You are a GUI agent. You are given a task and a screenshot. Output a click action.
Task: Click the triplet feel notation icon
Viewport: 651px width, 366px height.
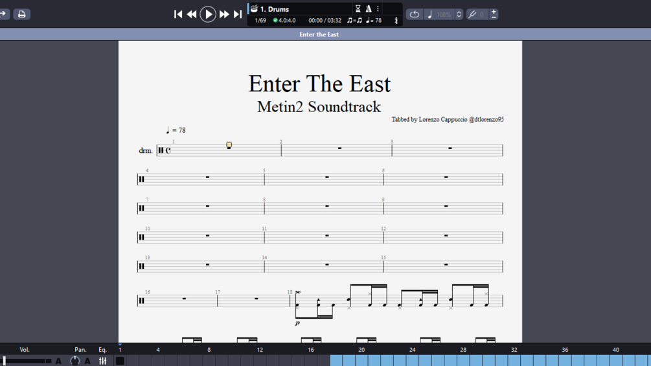354,20
